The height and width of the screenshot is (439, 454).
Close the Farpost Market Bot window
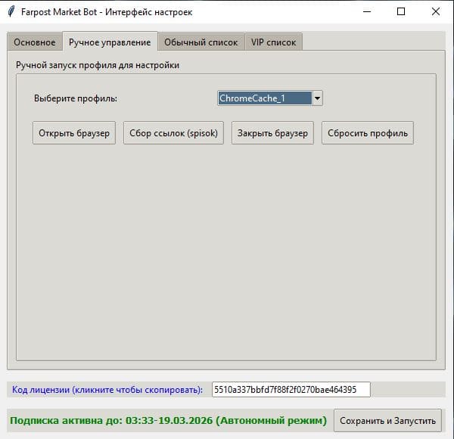pyautogui.click(x=436, y=12)
